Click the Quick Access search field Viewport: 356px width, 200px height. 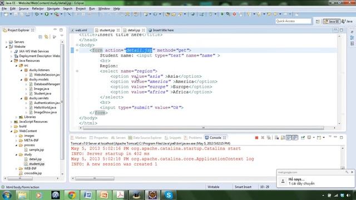click(293, 21)
